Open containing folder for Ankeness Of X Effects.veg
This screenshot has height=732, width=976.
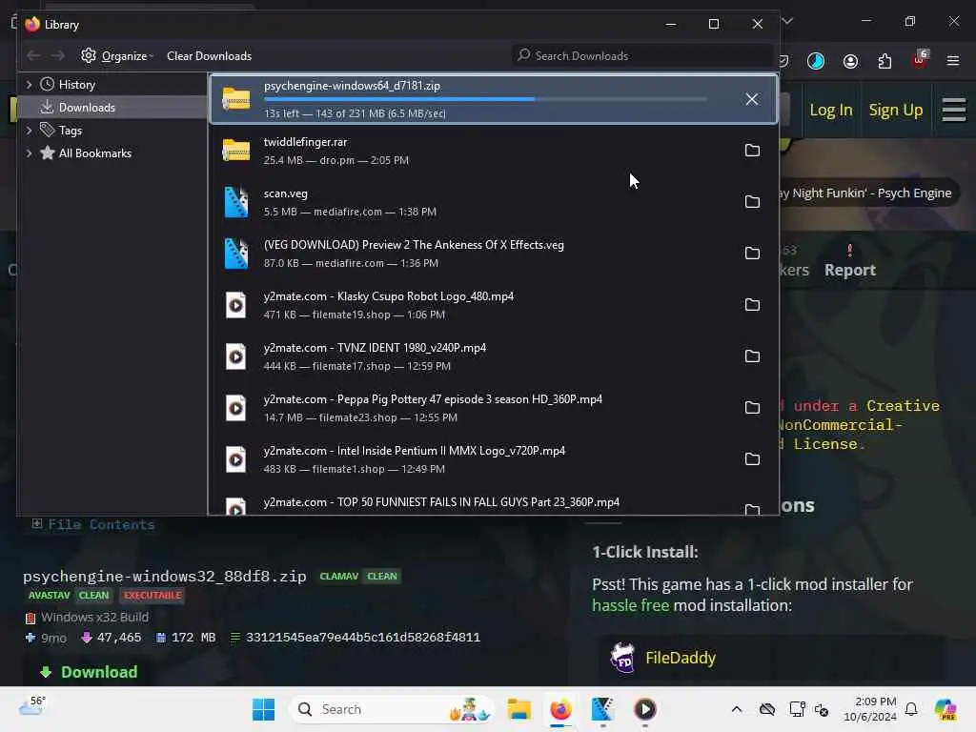coord(752,253)
